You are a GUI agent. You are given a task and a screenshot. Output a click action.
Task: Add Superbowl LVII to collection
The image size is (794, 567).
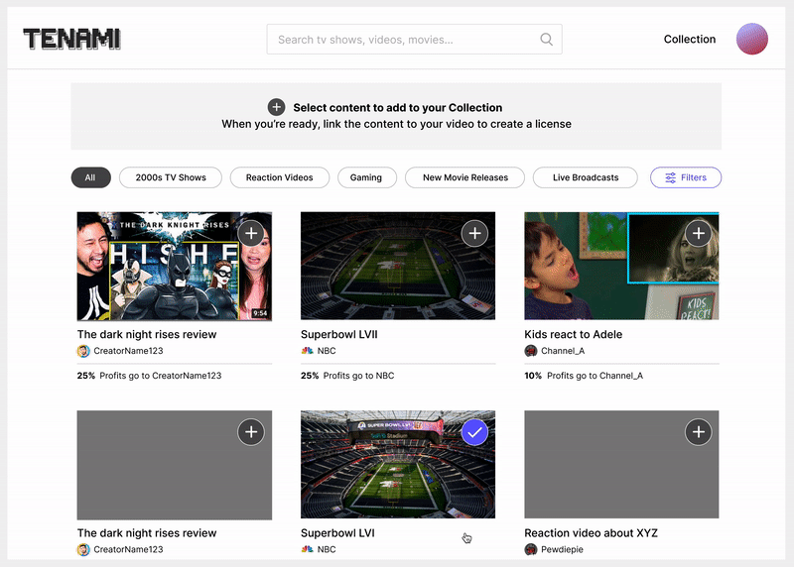tap(475, 233)
